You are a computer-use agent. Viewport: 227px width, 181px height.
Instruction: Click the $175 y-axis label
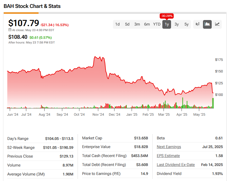coord(219,60)
